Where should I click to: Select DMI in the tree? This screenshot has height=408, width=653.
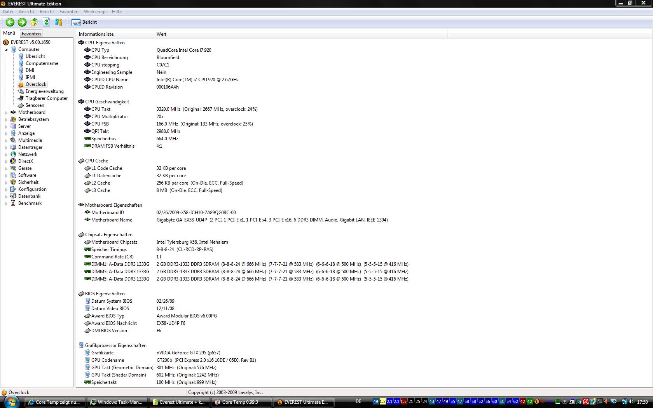(x=30, y=70)
